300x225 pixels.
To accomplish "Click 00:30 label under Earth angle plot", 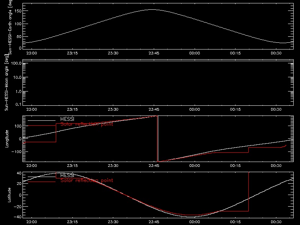I will (276, 53).
